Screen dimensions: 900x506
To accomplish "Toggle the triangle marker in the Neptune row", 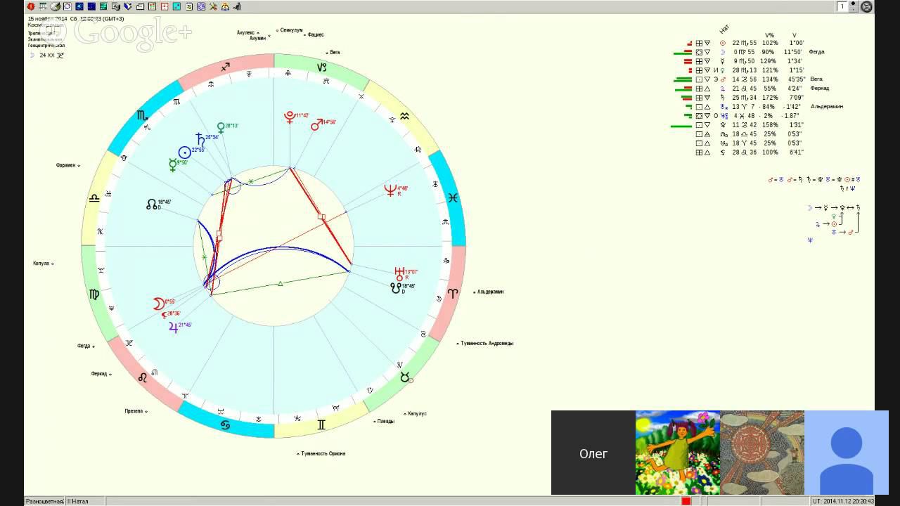I will [x=707, y=116].
